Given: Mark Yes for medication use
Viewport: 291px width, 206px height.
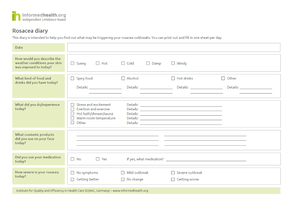Looking at the screenshot, I should (98, 159).
